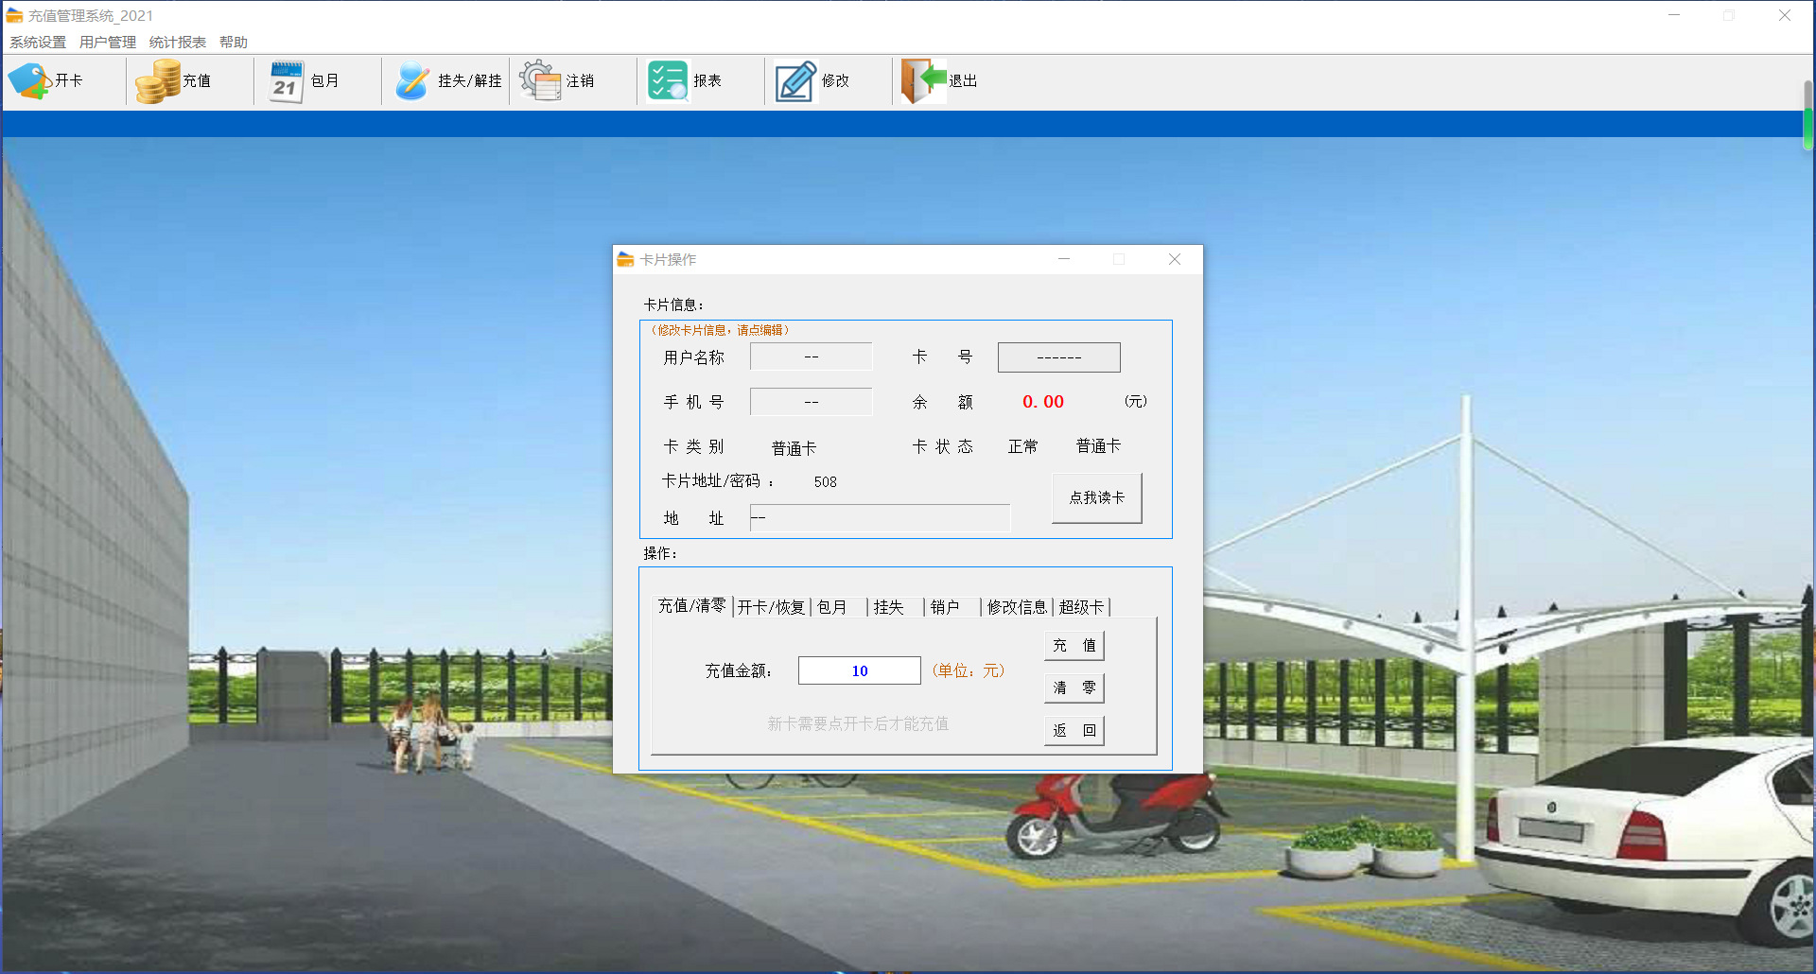Select the 包月 calendar toolbar icon
Screen dimensions: 1816x974
286,81
